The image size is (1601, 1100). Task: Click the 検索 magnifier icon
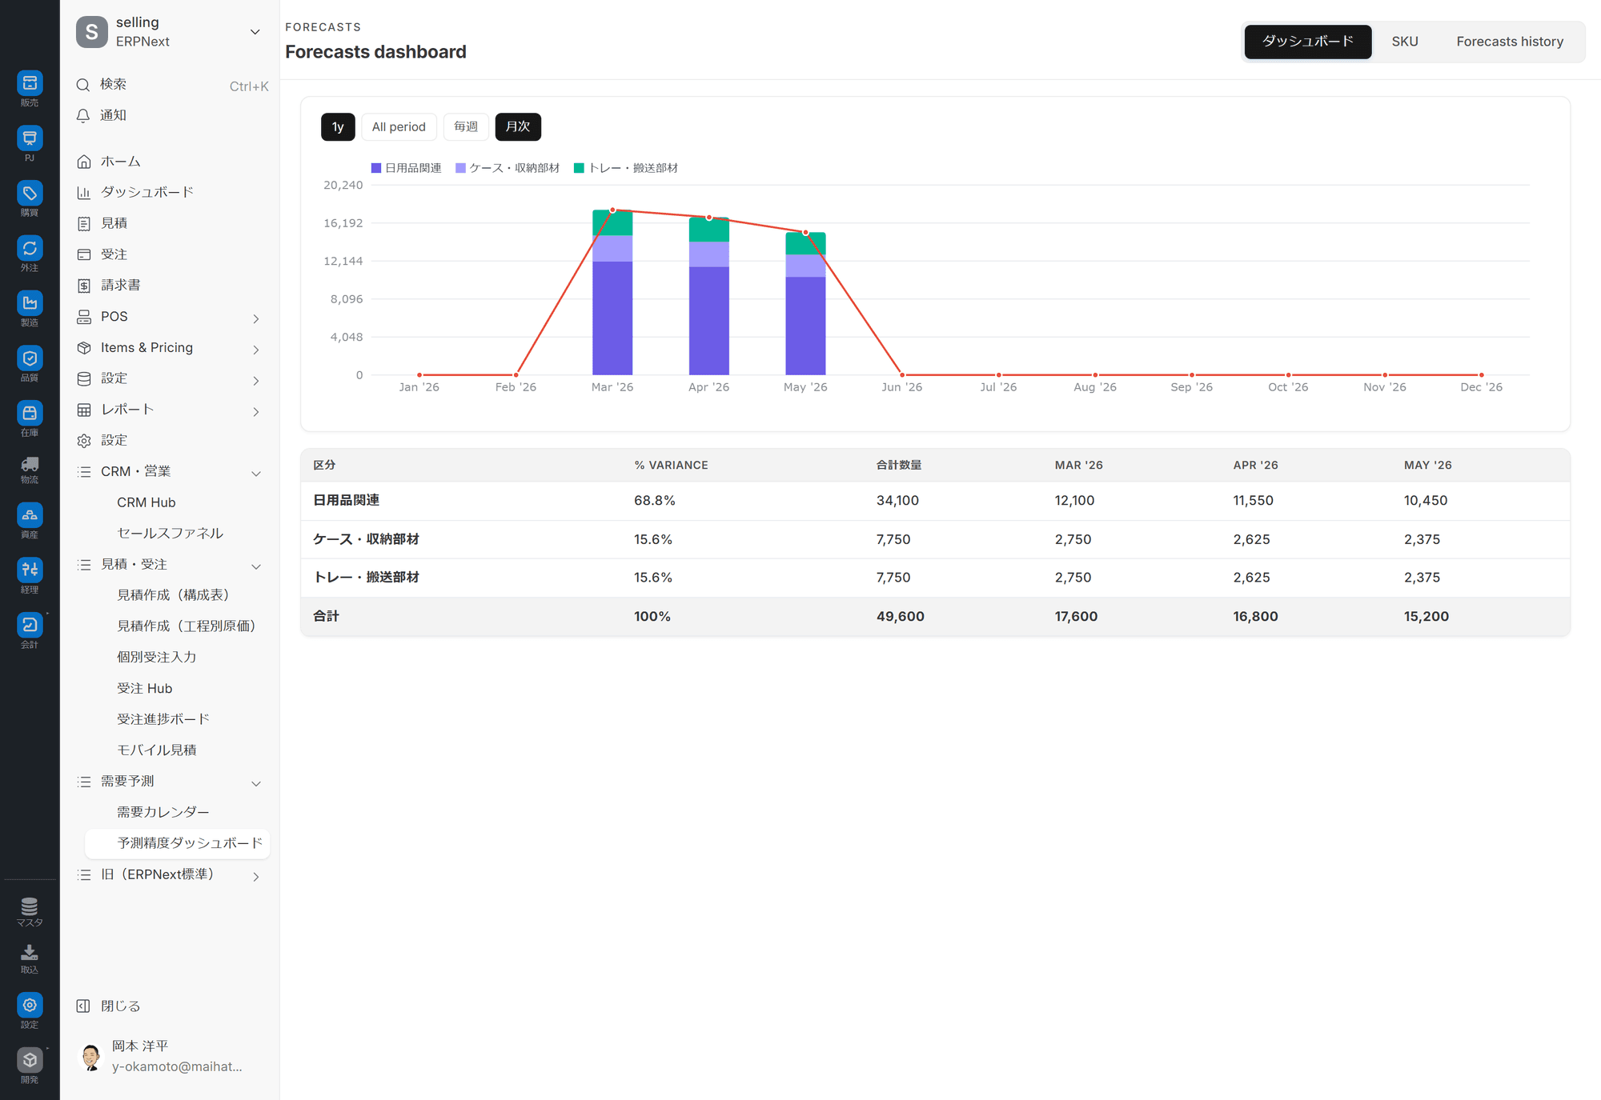pyautogui.click(x=83, y=85)
